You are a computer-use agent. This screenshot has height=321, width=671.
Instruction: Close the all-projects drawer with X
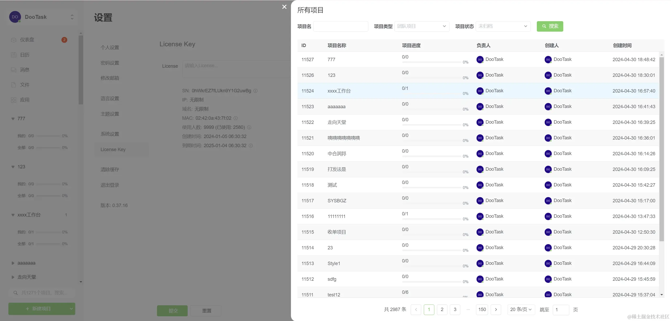284,7
